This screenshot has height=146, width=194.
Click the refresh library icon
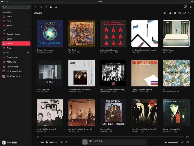tap(184, 13)
